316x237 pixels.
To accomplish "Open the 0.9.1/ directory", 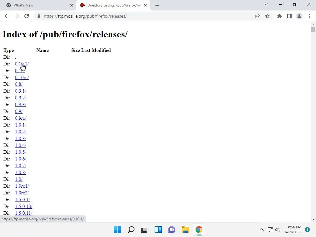I will pyautogui.click(x=21, y=91).
